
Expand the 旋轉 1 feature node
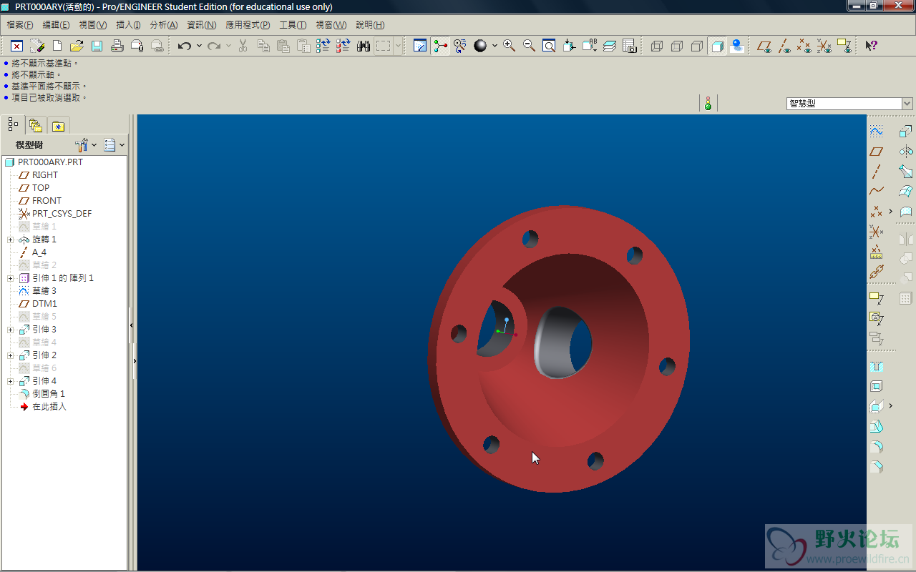[x=11, y=240]
